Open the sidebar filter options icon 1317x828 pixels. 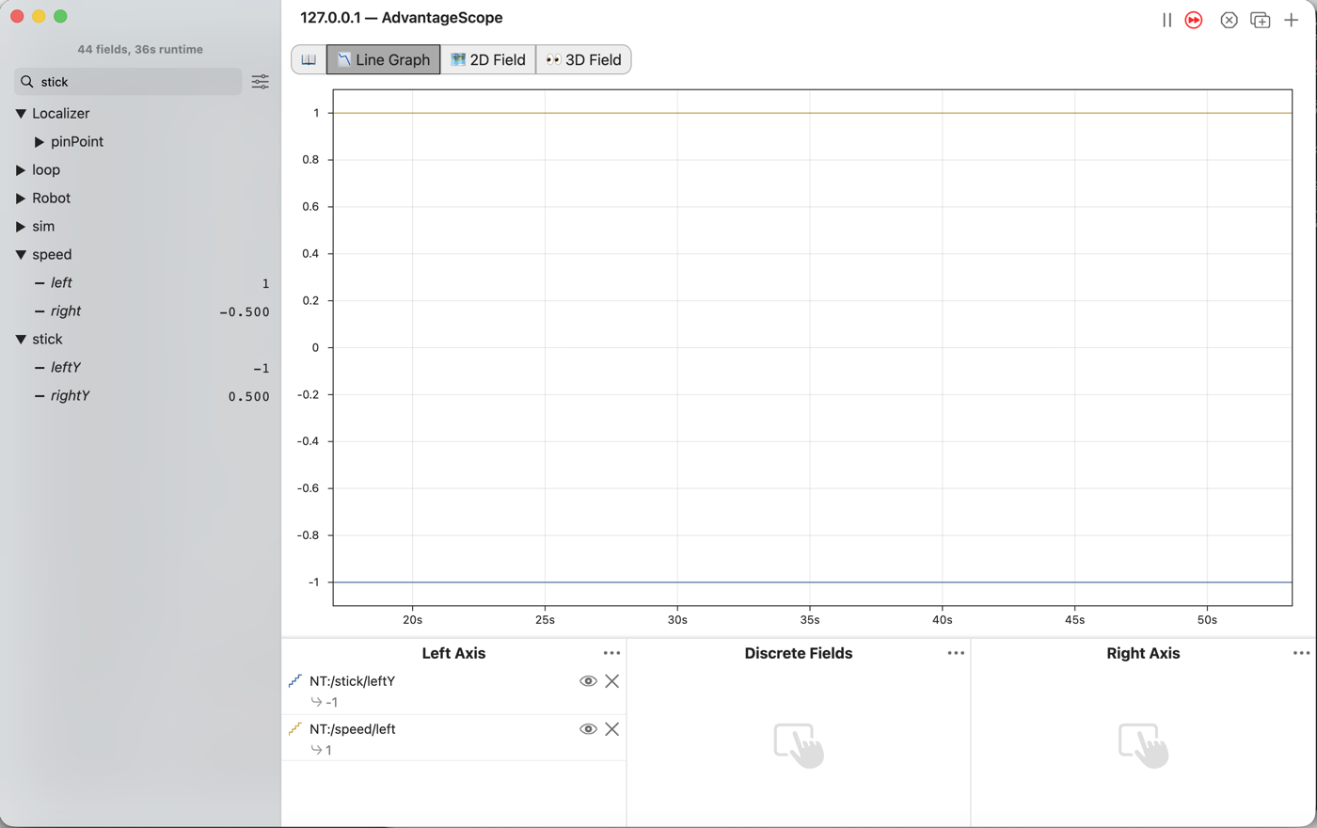click(261, 82)
